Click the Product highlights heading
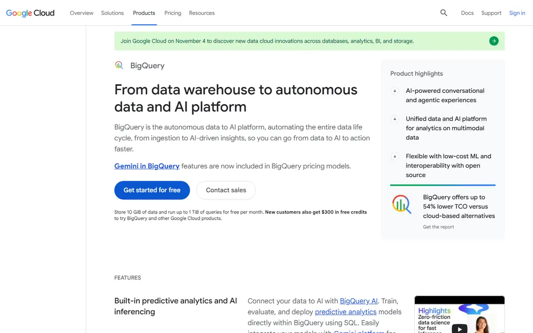 point(416,74)
